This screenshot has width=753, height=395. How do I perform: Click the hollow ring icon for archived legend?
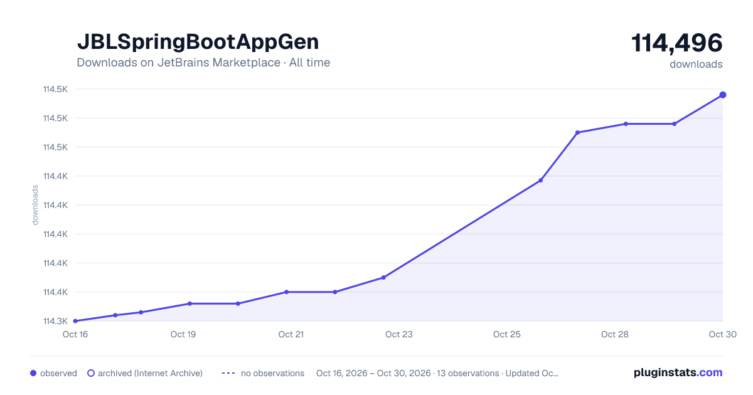coord(91,373)
